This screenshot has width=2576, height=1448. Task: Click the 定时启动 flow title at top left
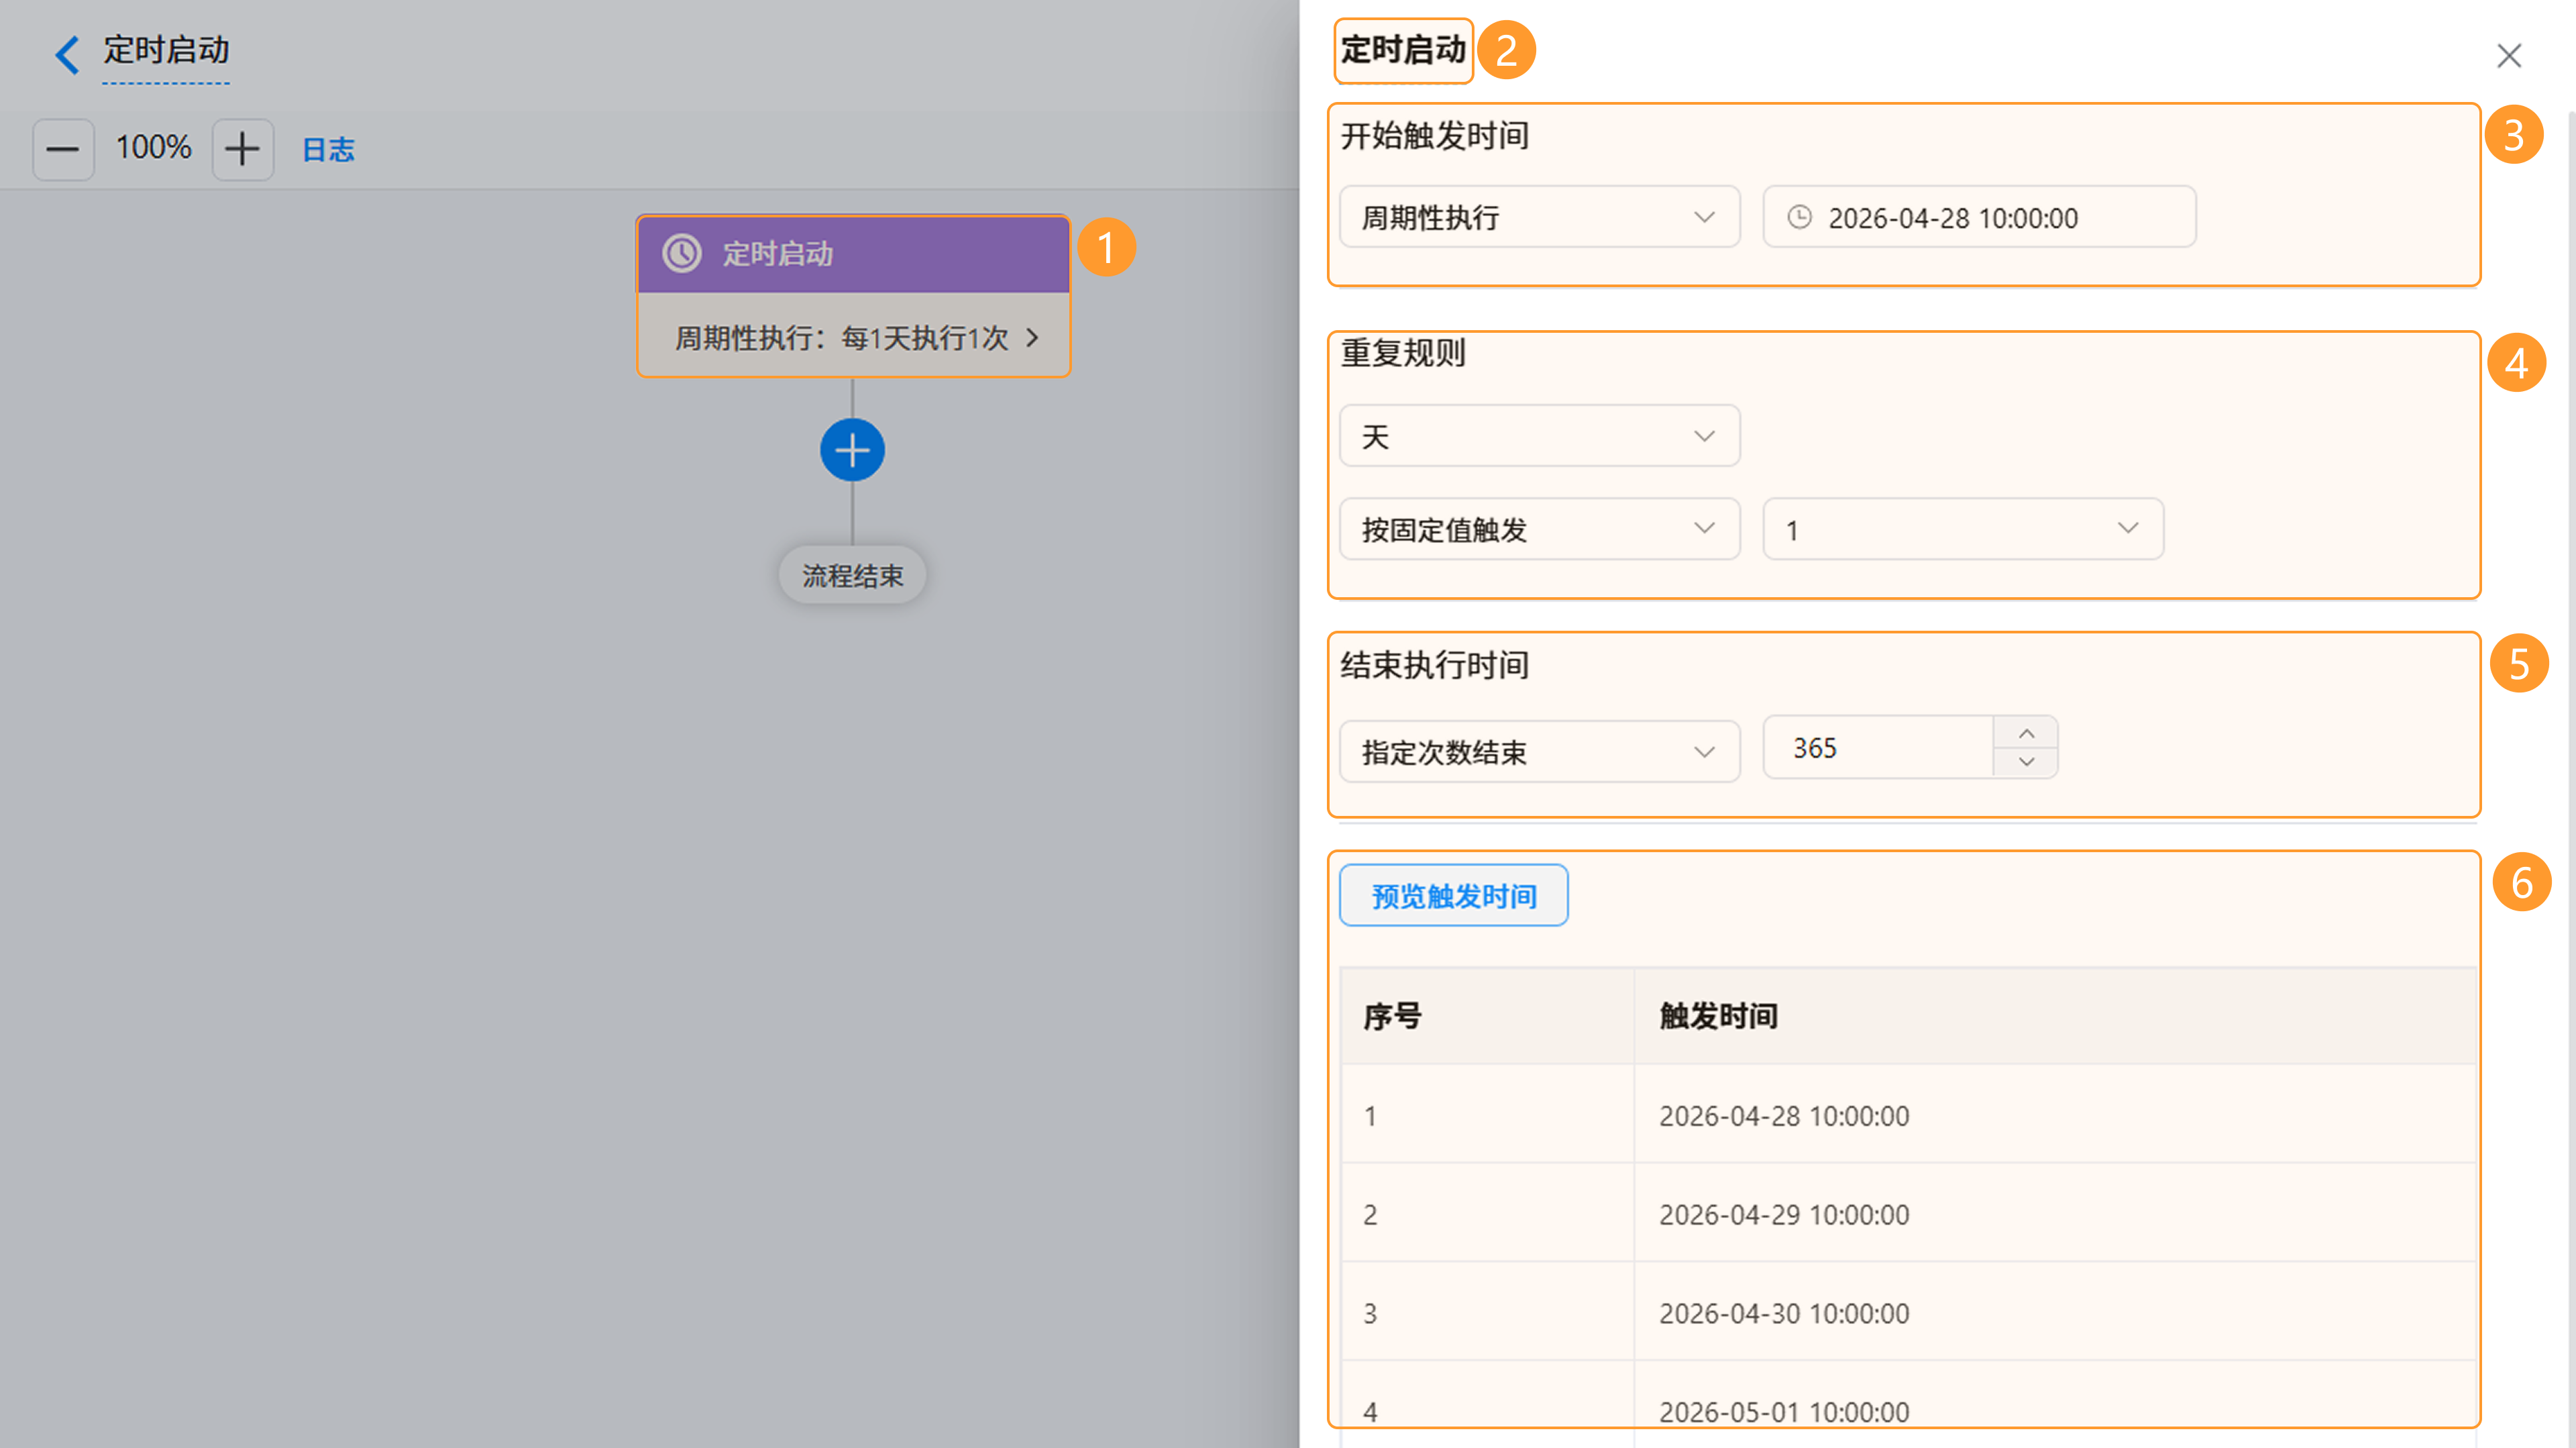tap(166, 50)
